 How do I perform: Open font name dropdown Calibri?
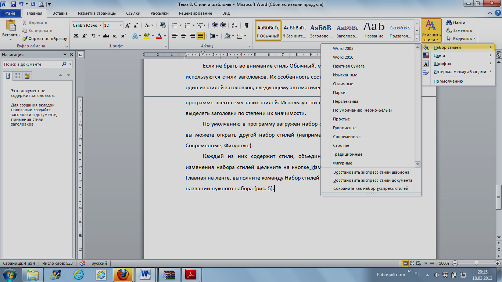[100, 25]
